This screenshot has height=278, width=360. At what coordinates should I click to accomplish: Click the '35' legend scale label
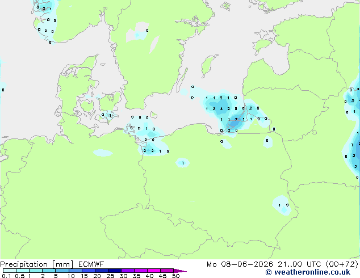click(137, 276)
